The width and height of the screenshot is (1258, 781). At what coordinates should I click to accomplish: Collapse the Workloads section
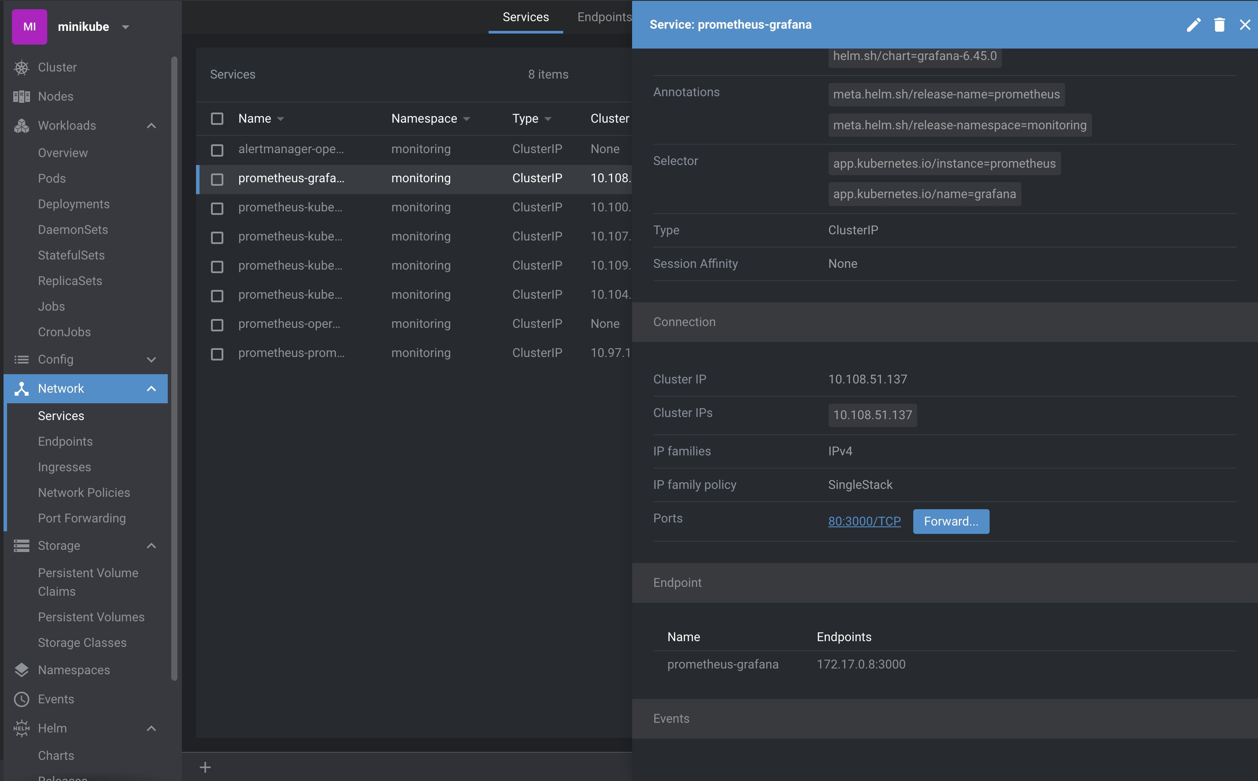pyautogui.click(x=151, y=125)
